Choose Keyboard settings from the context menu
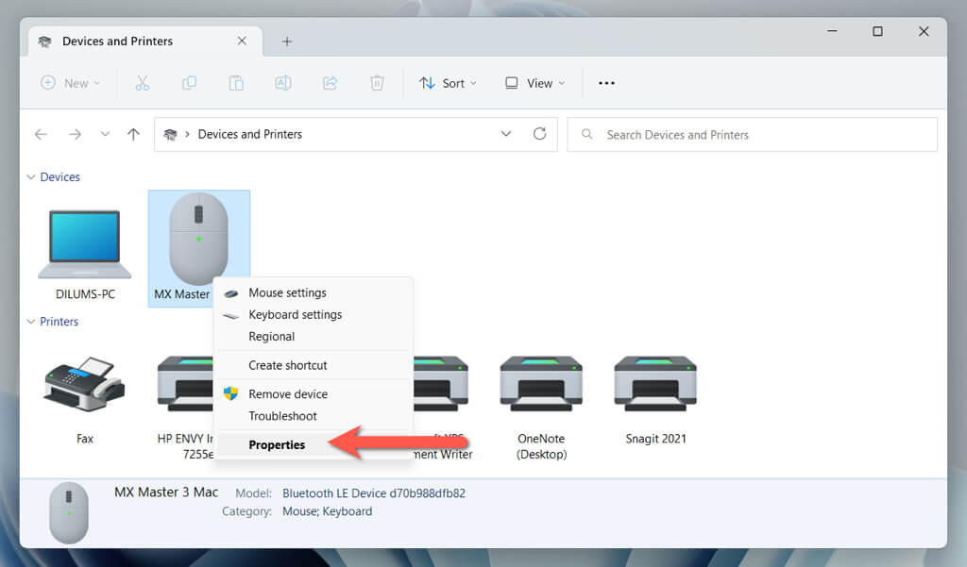 [314, 314]
